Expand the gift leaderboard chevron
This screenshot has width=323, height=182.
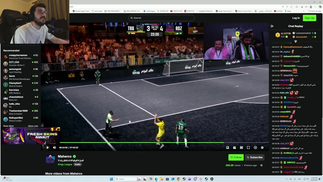295,41
